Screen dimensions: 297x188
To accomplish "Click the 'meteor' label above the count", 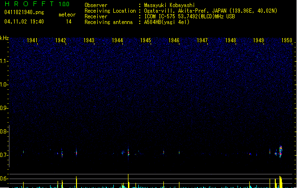I will [67, 15].
